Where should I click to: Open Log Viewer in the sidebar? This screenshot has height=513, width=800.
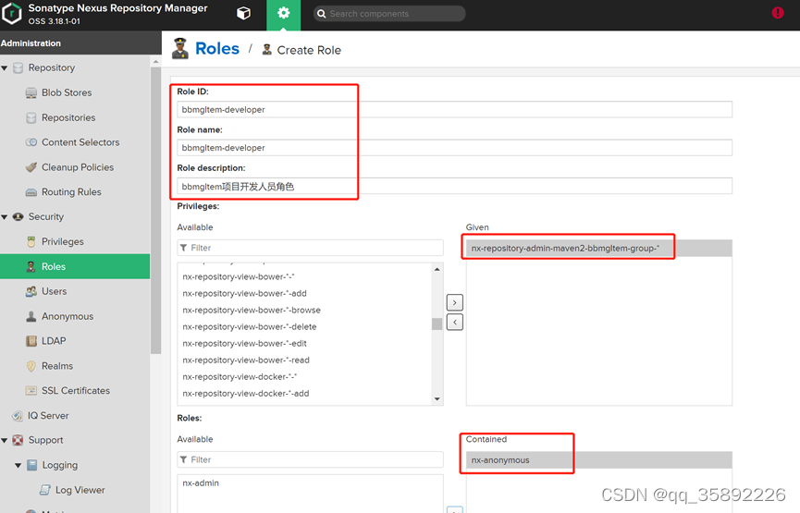click(80, 490)
